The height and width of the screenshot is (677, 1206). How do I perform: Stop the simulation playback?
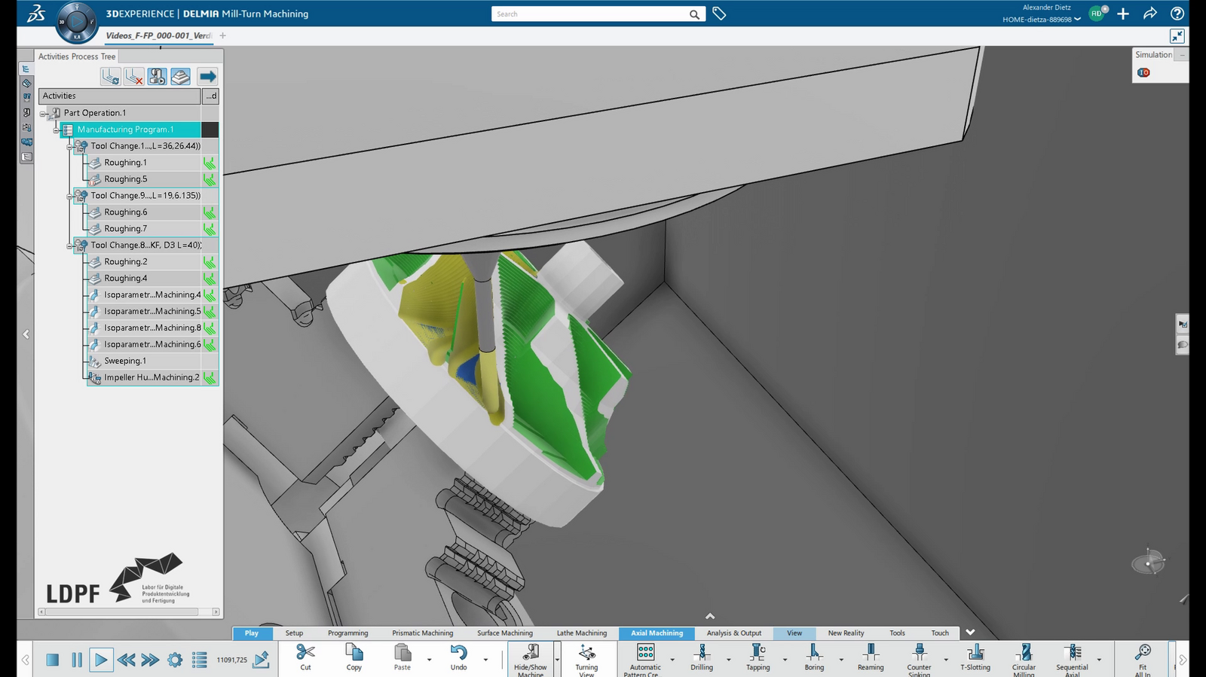[x=52, y=660]
